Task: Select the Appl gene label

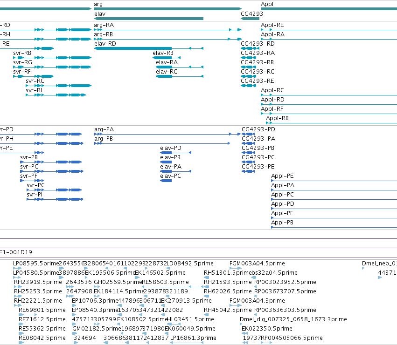Action: [x=267, y=4]
